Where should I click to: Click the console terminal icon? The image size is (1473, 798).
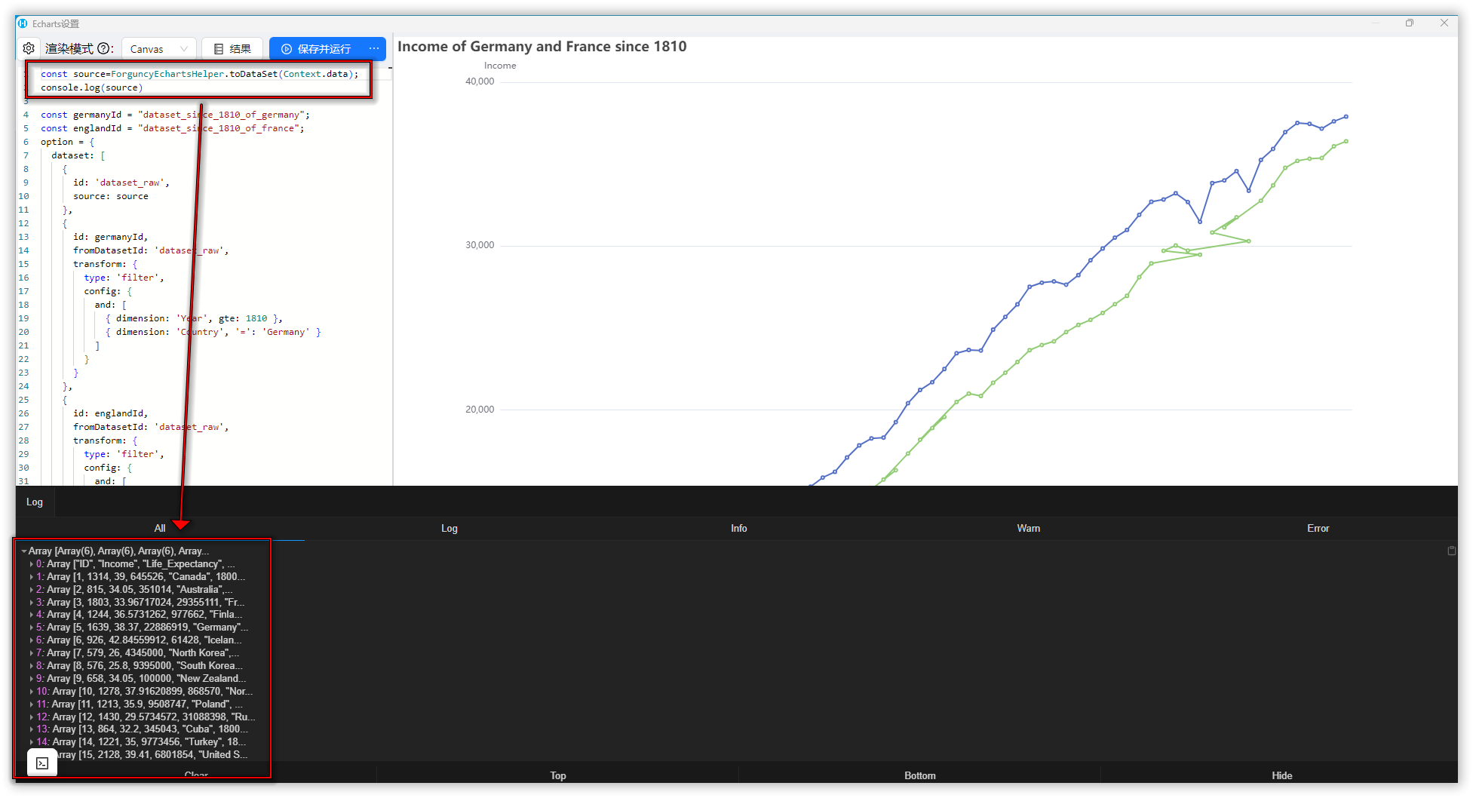[42, 763]
